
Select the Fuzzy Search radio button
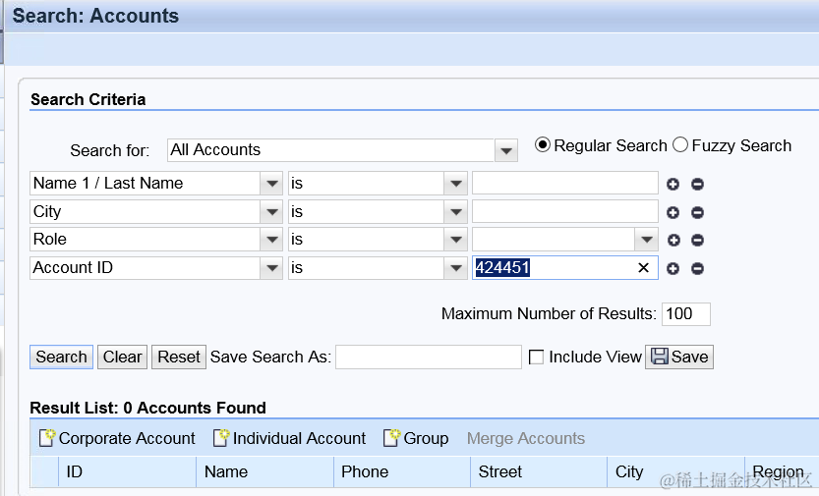click(x=680, y=144)
